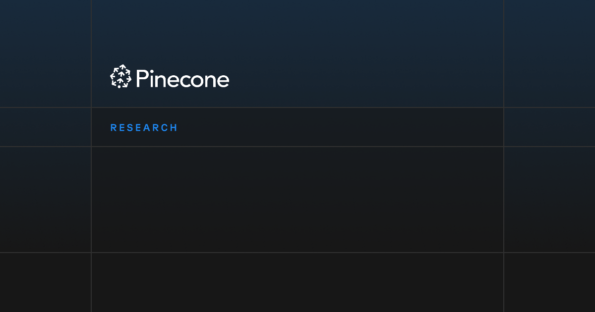Click the capital P in Pinecone

click(x=141, y=79)
